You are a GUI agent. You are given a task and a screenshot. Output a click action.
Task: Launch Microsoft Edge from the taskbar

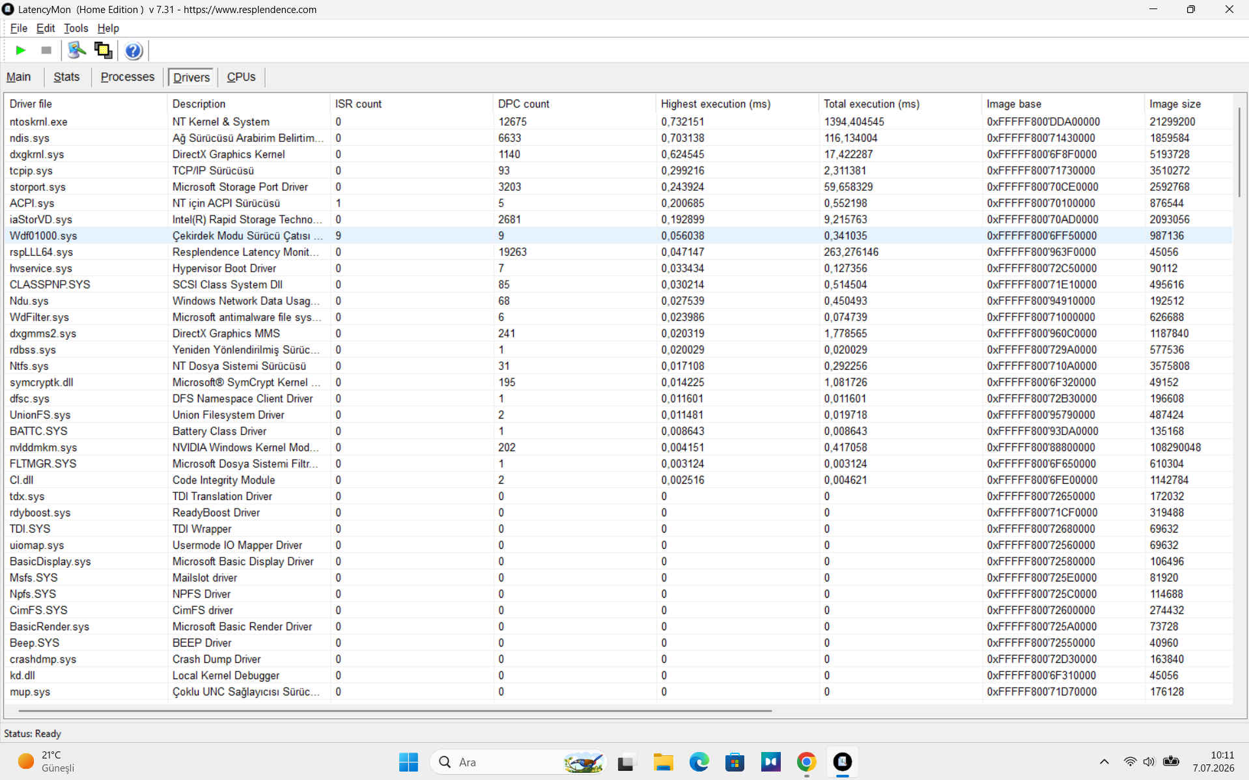(x=699, y=762)
